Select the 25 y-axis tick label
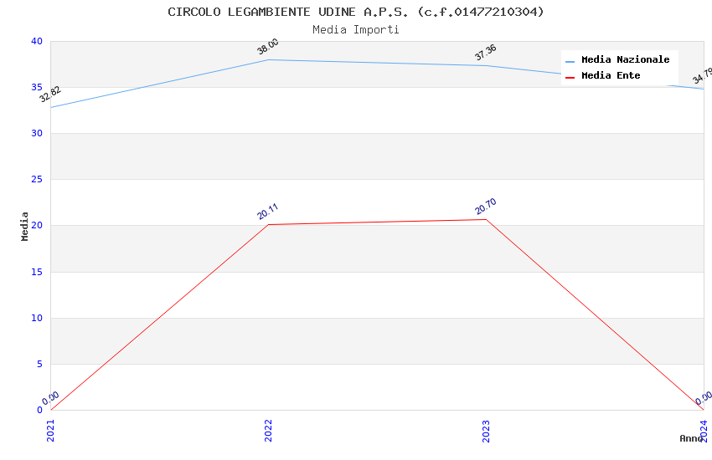The width and height of the screenshot is (712, 460). [37, 180]
